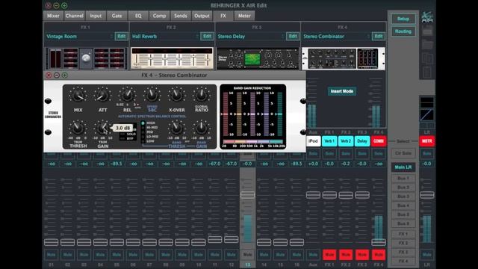
Task: Go to the Comp tab
Action: (159, 16)
